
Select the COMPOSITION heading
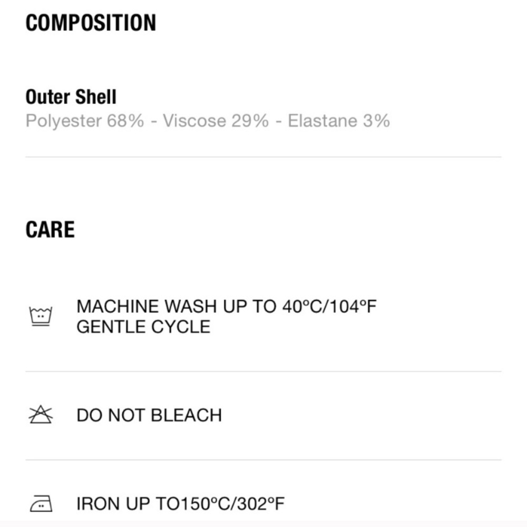pyautogui.click(x=91, y=23)
